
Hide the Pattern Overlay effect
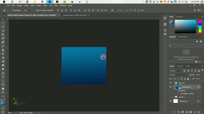(181, 94)
